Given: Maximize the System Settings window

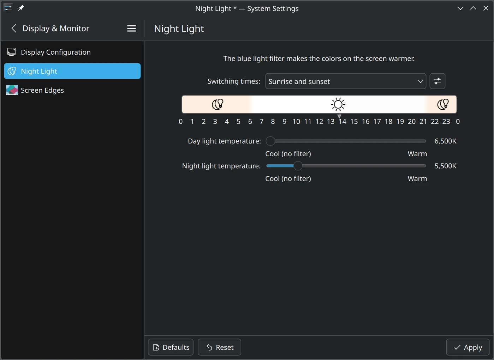Looking at the screenshot, I should click(x=473, y=8).
